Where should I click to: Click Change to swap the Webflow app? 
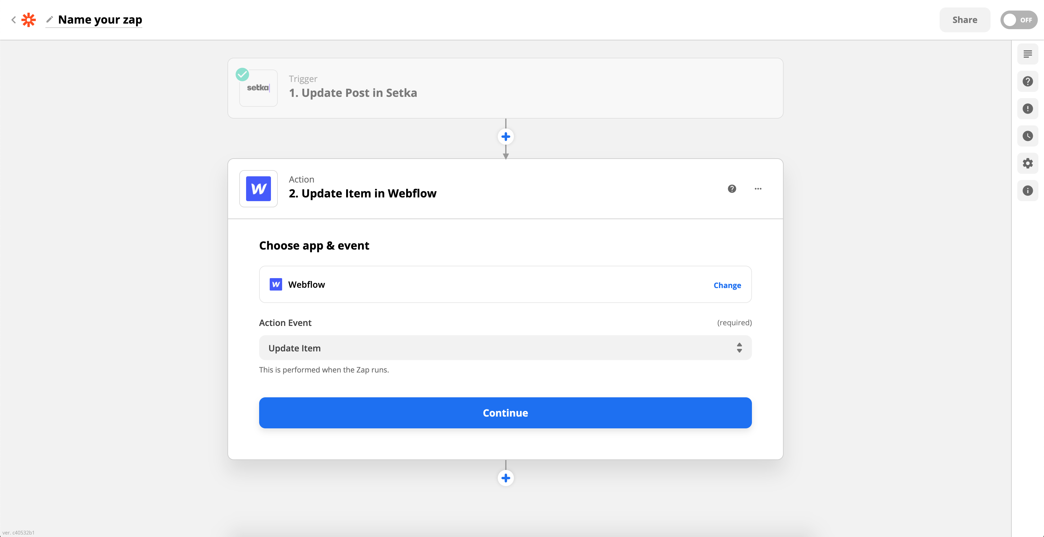click(x=727, y=285)
